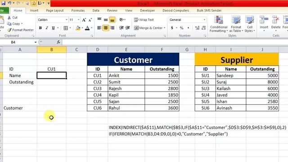The image size is (288, 162).
Task: Apply the Font Color letter A
Action: [x=87, y=28]
